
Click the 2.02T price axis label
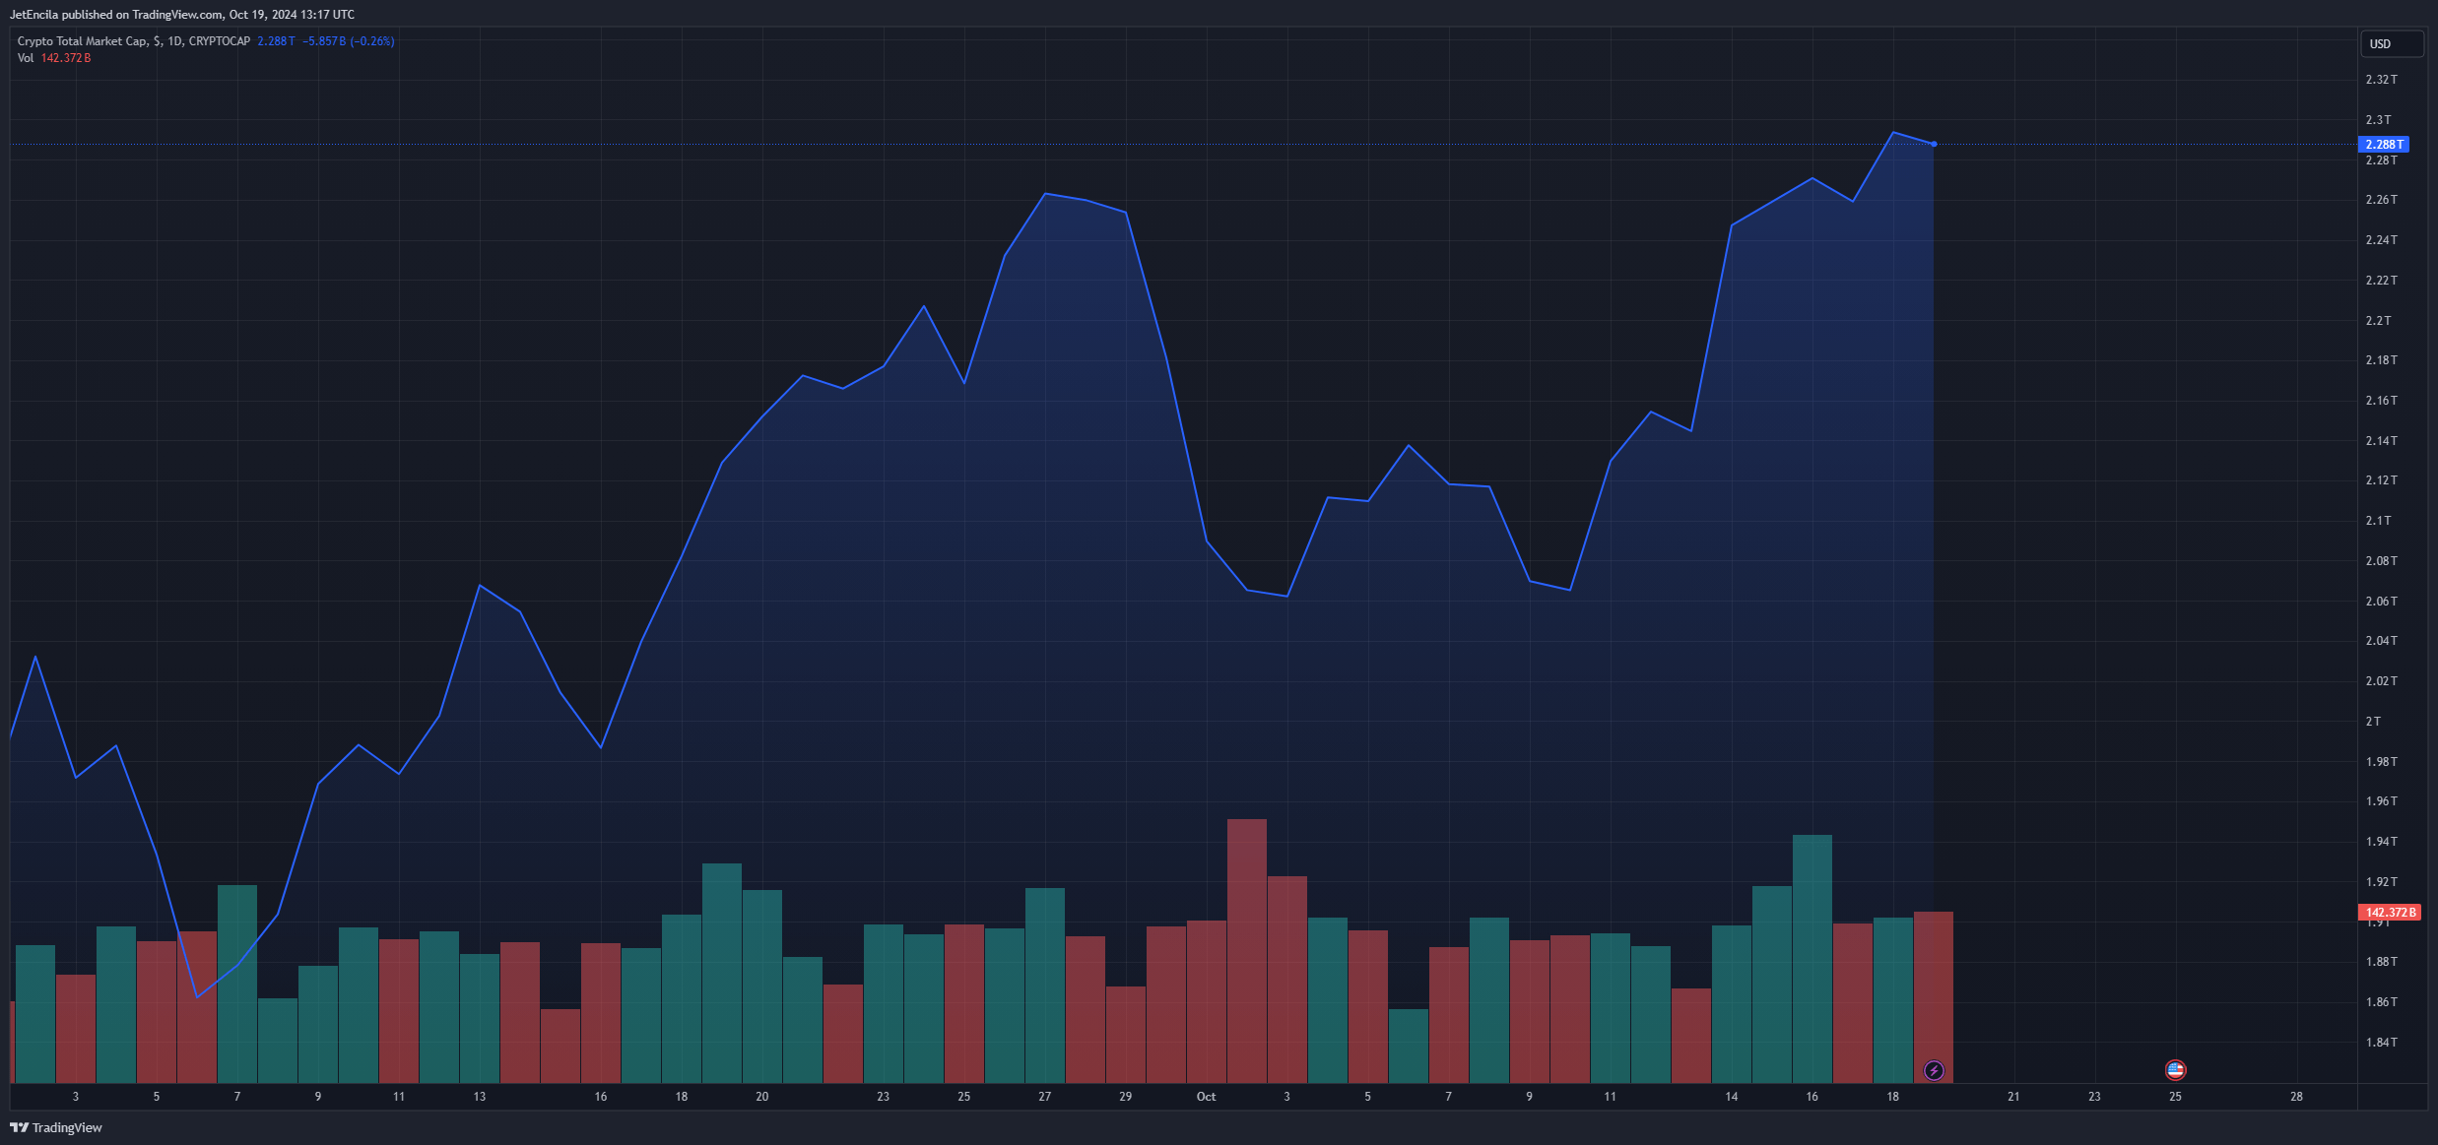coord(2382,681)
